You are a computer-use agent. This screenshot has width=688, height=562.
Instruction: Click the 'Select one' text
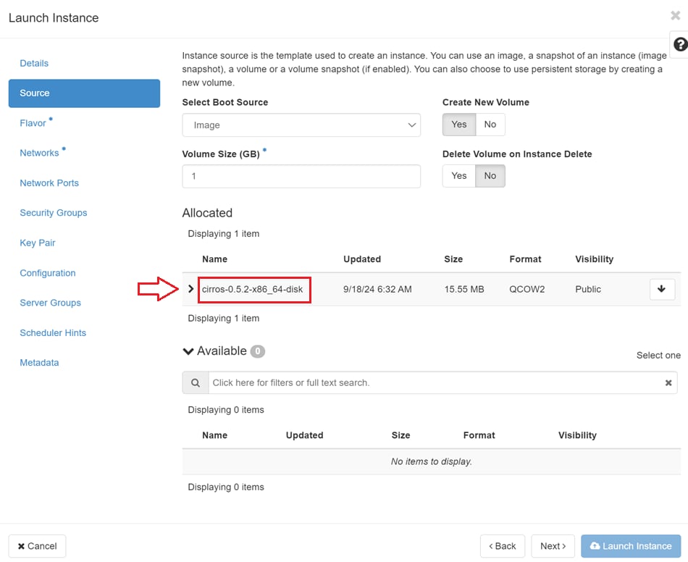pos(658,356)
